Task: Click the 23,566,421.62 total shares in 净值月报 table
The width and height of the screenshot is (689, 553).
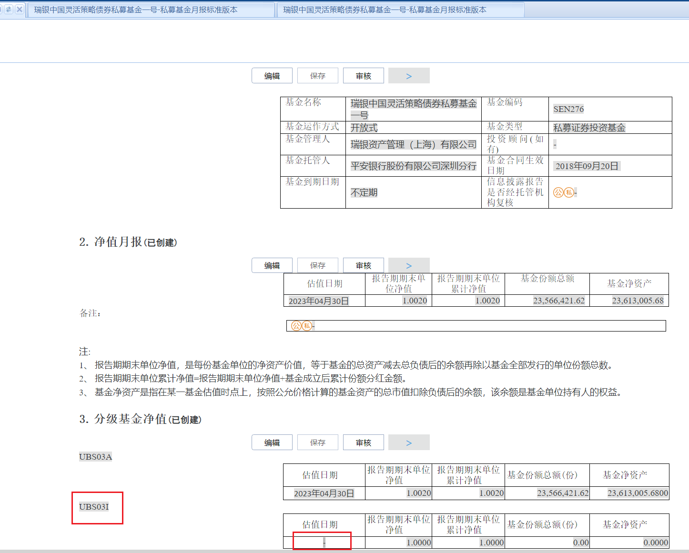Action: (x=559, y=301)
